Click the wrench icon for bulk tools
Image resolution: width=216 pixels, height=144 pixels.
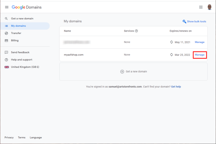(184, 22)
